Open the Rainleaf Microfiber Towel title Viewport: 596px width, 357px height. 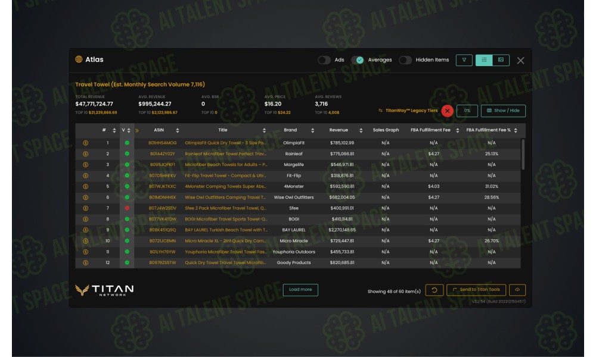coord(226,154)
